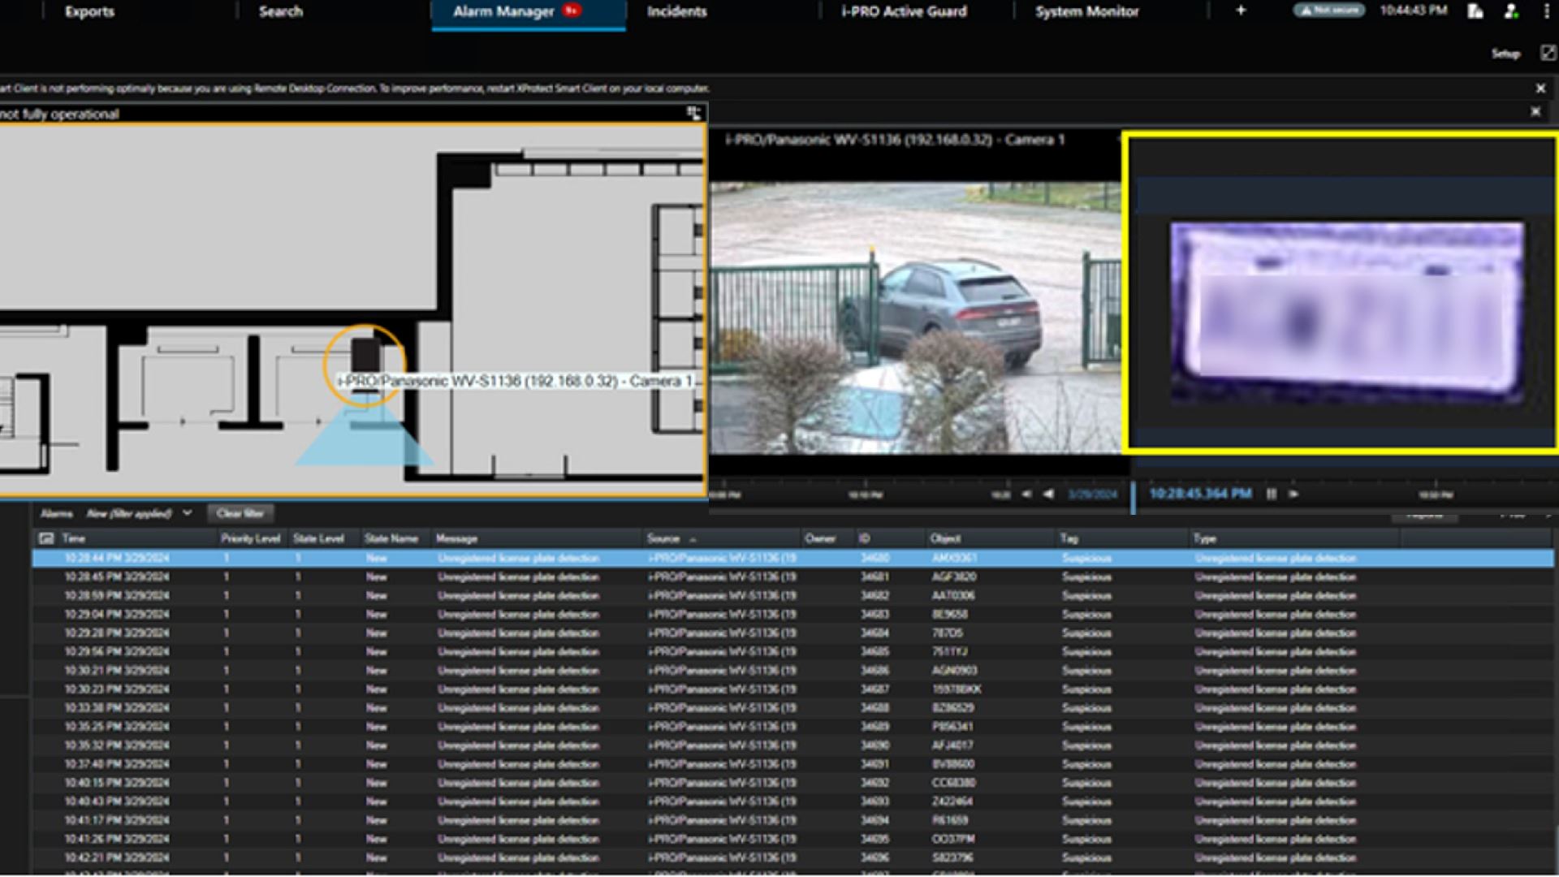
Task: Sort by Type column header
Action: click(x=1205, y=538)
